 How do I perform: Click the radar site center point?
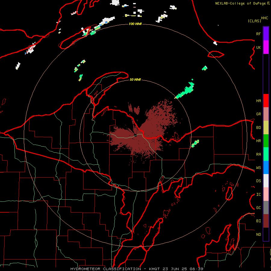coord(136,135)
